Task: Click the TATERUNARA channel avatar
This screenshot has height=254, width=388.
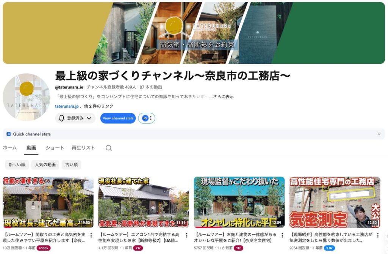Action: click(26, 97)
